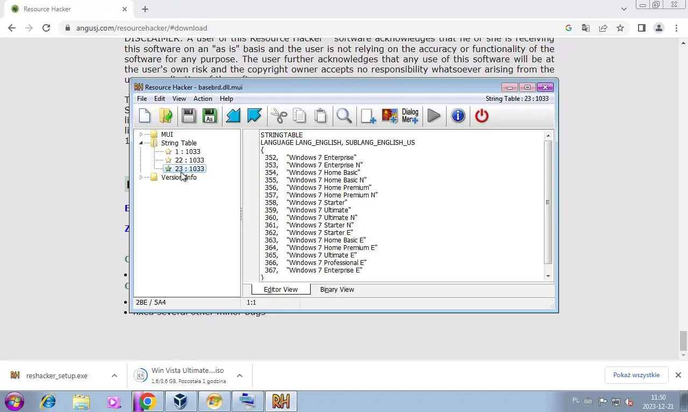The width and height of the screenshot is (688, 412).
Task: Go back in the browser
Action: click(12, 28)
